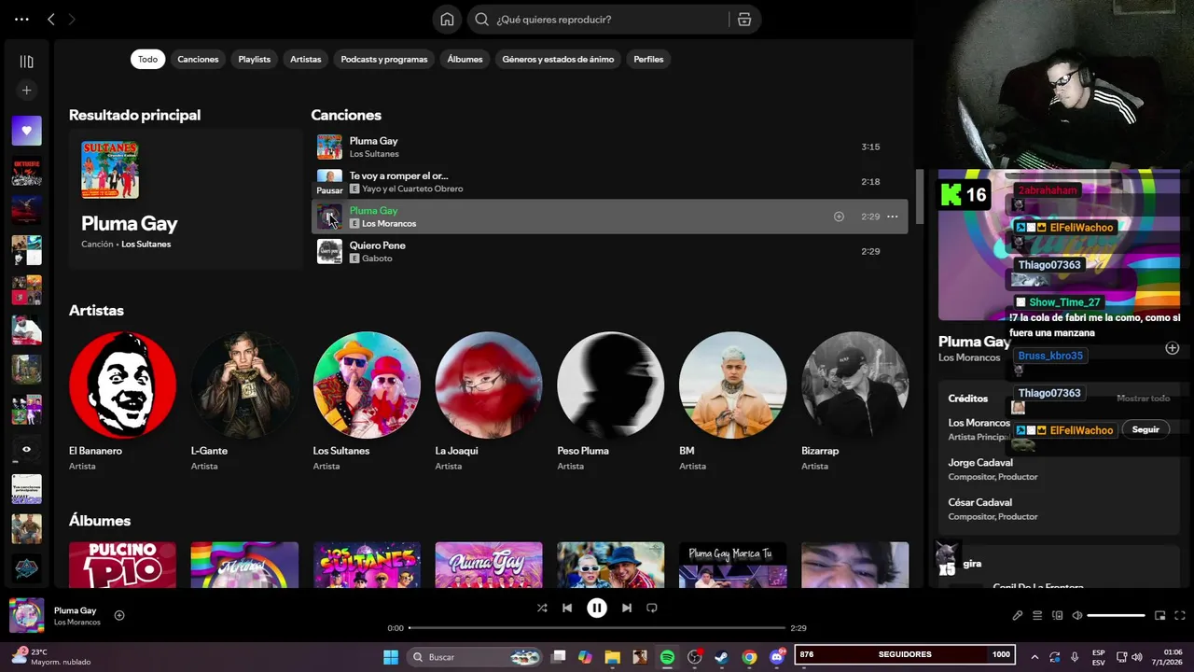Image resolution: width=1194 pixels, height=672 pixels.
Task: Open the Pulcino Pio album cover
Action: pyautogui.click(x=122, y=565)
